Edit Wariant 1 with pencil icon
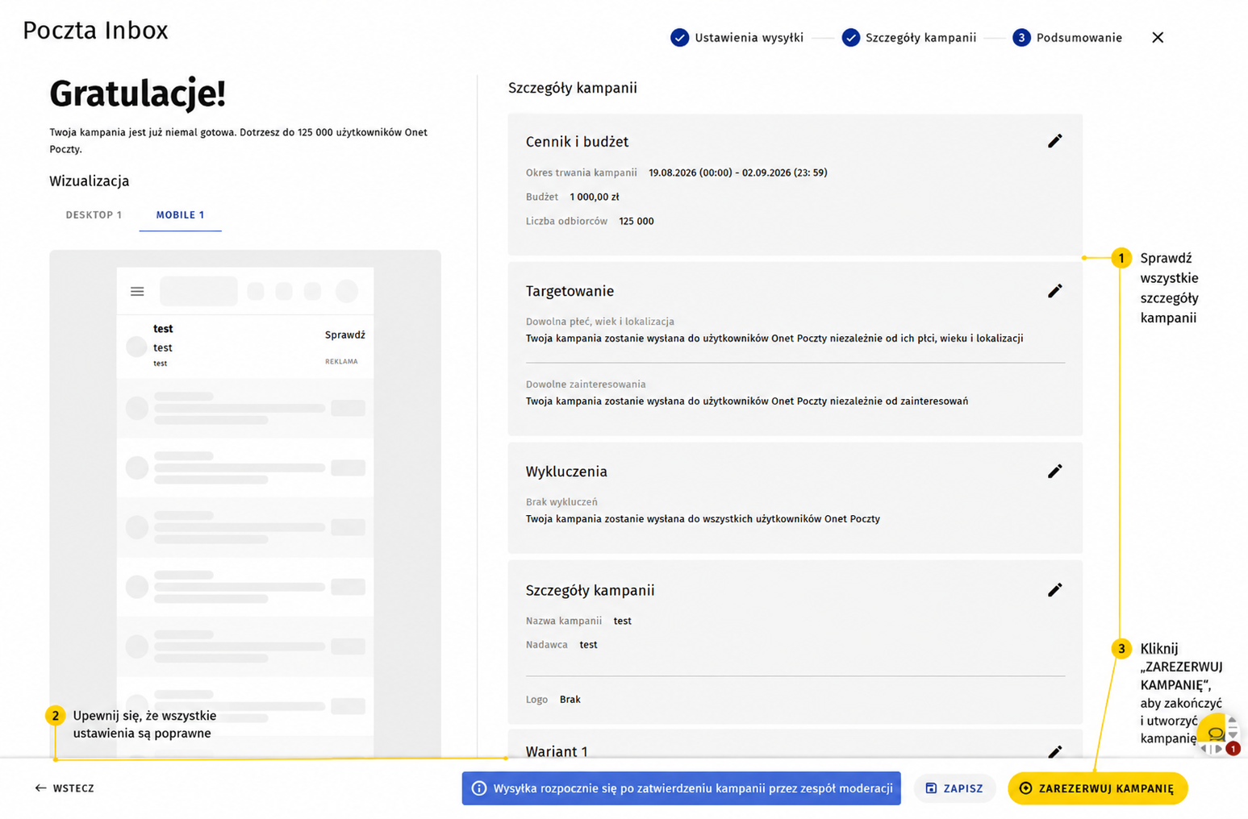1248x819 pixels. [x=1054, y=751]
